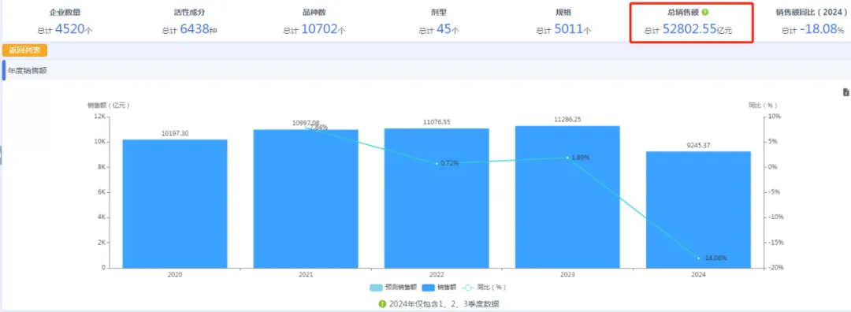
Task: Click the export data icon above chart
Action: click(845, 92)
